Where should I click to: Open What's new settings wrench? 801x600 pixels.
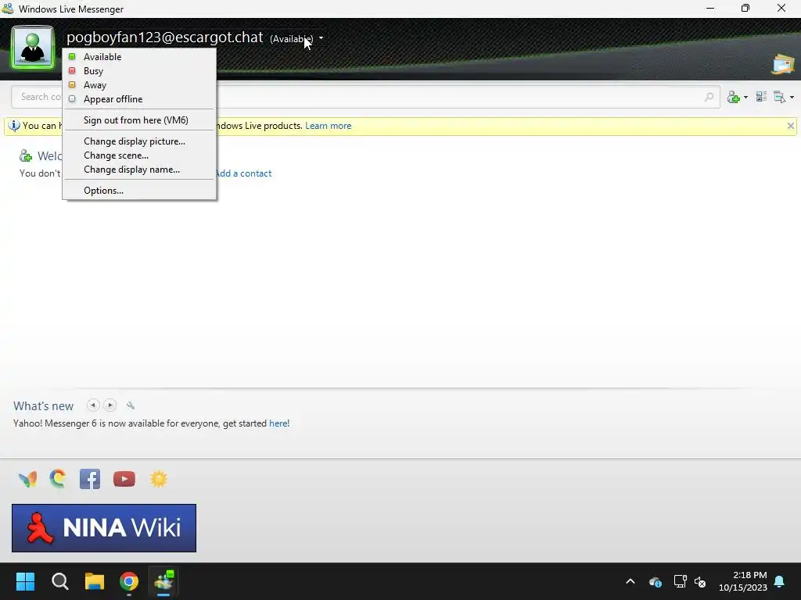(x=131, y=405)
